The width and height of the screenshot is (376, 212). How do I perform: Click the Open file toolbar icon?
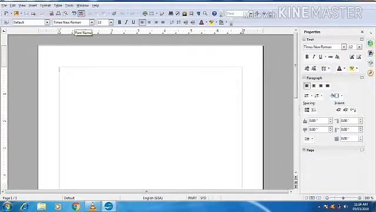pos(16,14)
